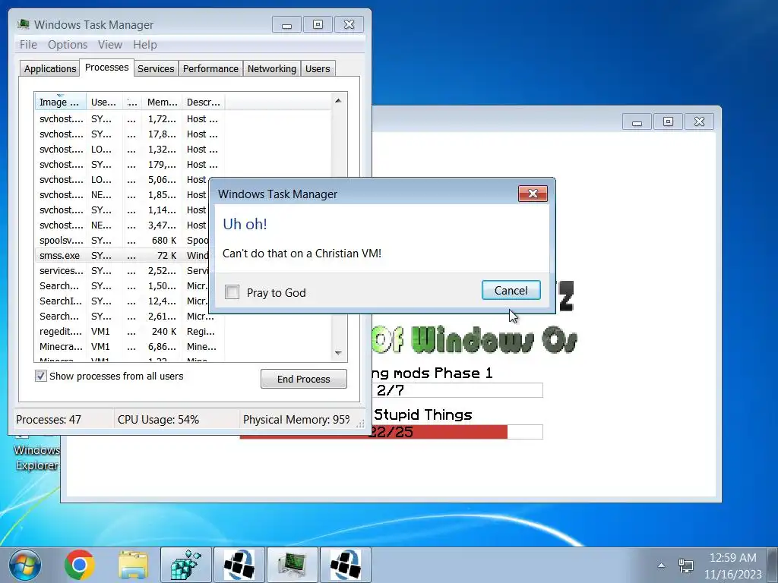Uncheck Show processes from all users
The image size is (778, 583).
coord(41,376)
